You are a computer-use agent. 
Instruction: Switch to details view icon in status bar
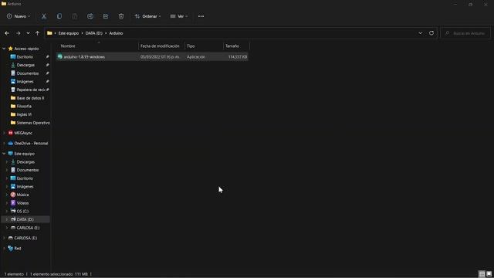(x=482, y=274)
